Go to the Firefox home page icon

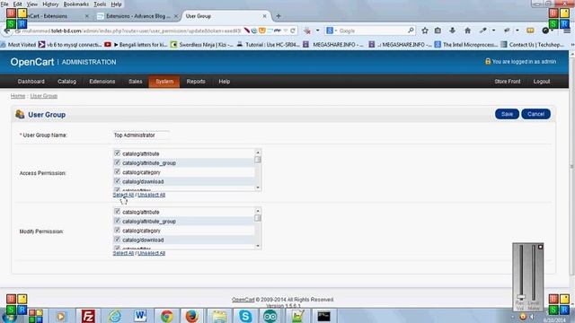pyautogui.click(x=467, y=31)
